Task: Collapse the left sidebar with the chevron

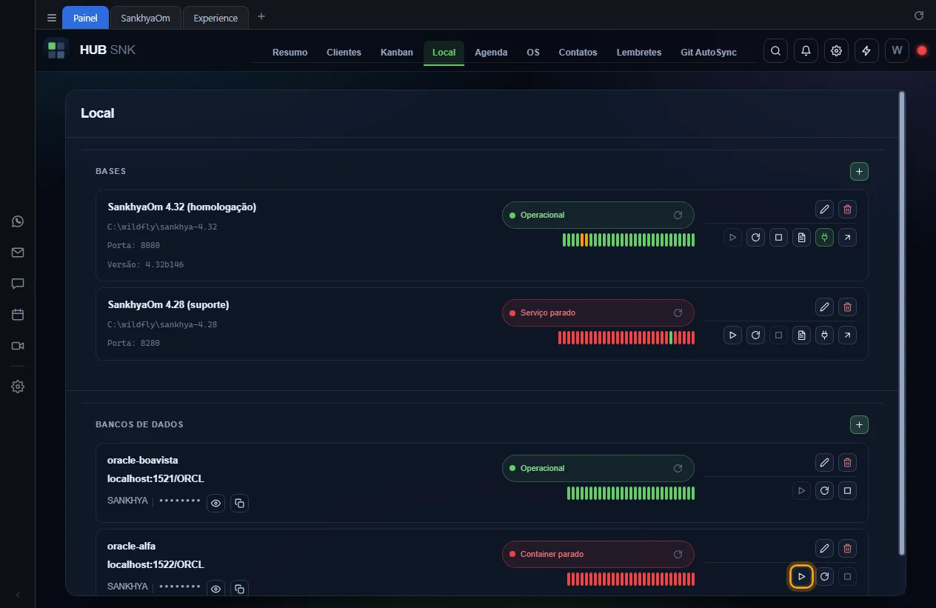Action: pyautogui.click(x=18, y=594)
